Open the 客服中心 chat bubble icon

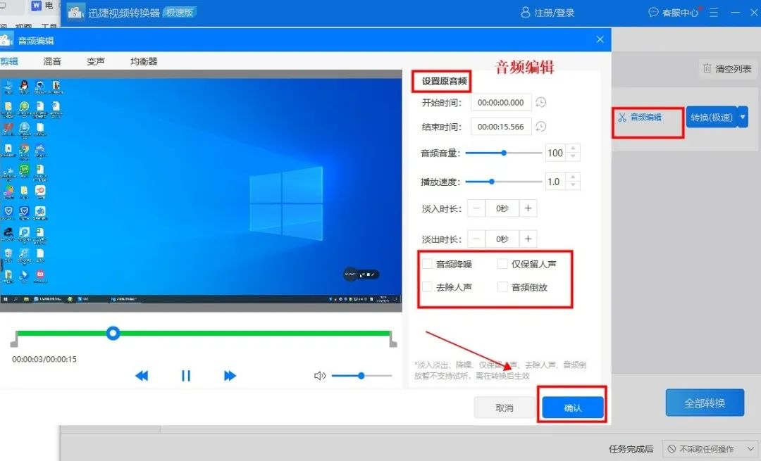(653, 12)
